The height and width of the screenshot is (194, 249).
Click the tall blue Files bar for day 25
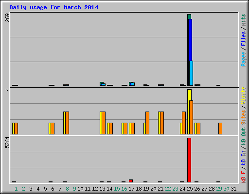pos(190,40)
